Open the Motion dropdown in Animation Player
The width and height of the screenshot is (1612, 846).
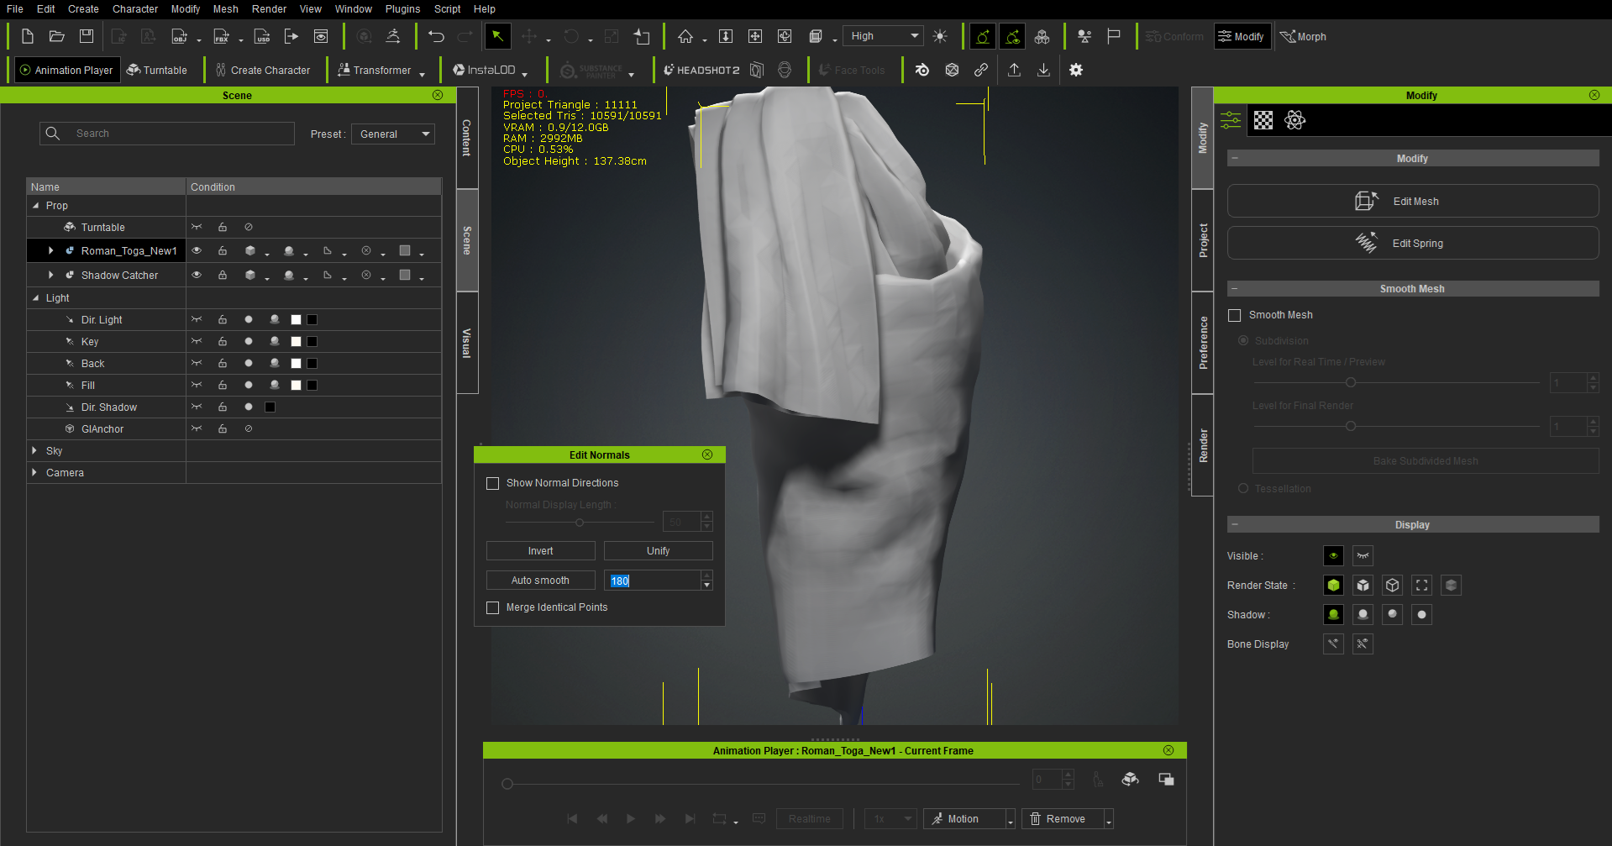[x=1011, y=819]
